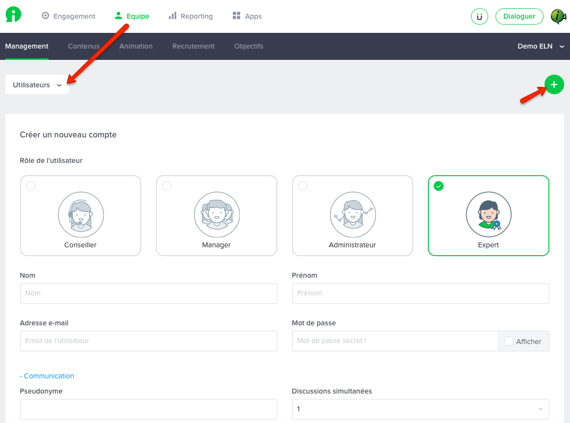Click the Administrateur role label
Image resolution: width=570 pixels, height=423 pixels.
tap(352, 245)
